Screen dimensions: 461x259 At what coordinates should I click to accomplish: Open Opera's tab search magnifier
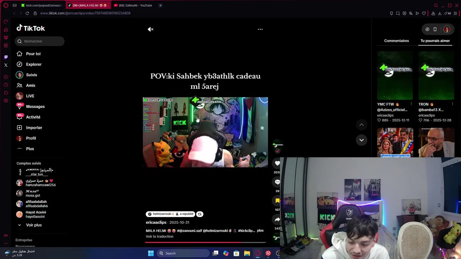(436, 5)
